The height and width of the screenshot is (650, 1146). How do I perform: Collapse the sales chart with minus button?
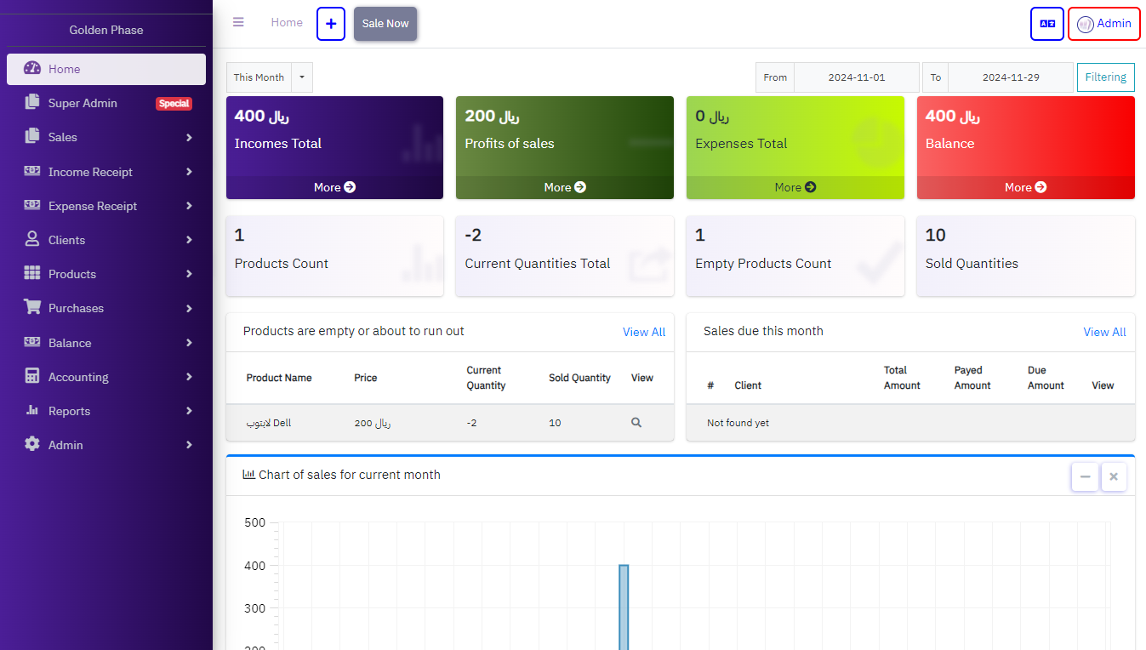[1085, 477]
